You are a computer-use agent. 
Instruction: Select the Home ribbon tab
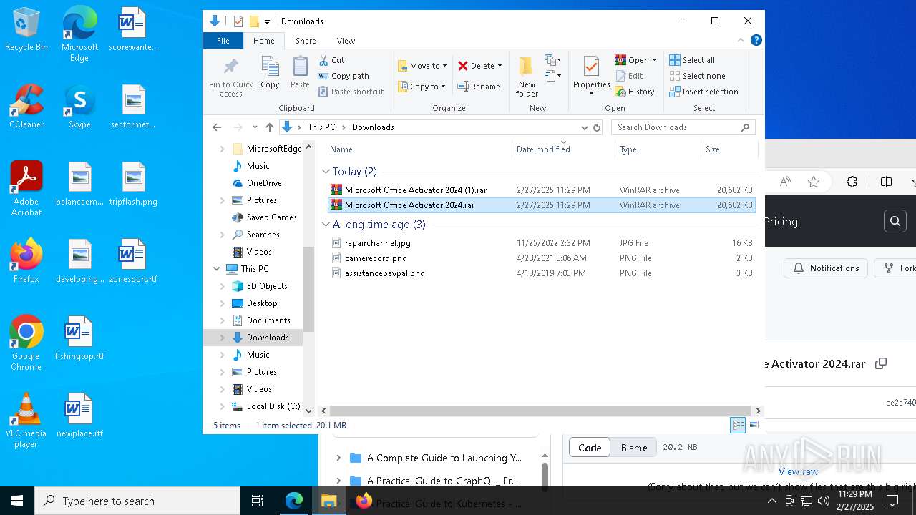coord(264,41)
